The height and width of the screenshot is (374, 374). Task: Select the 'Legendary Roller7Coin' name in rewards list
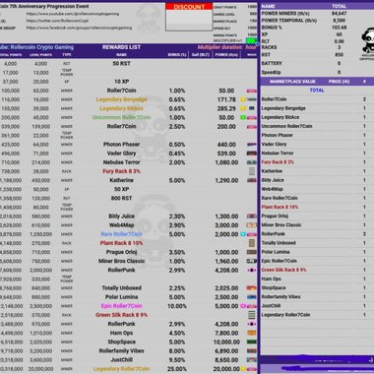coord(121,369)
